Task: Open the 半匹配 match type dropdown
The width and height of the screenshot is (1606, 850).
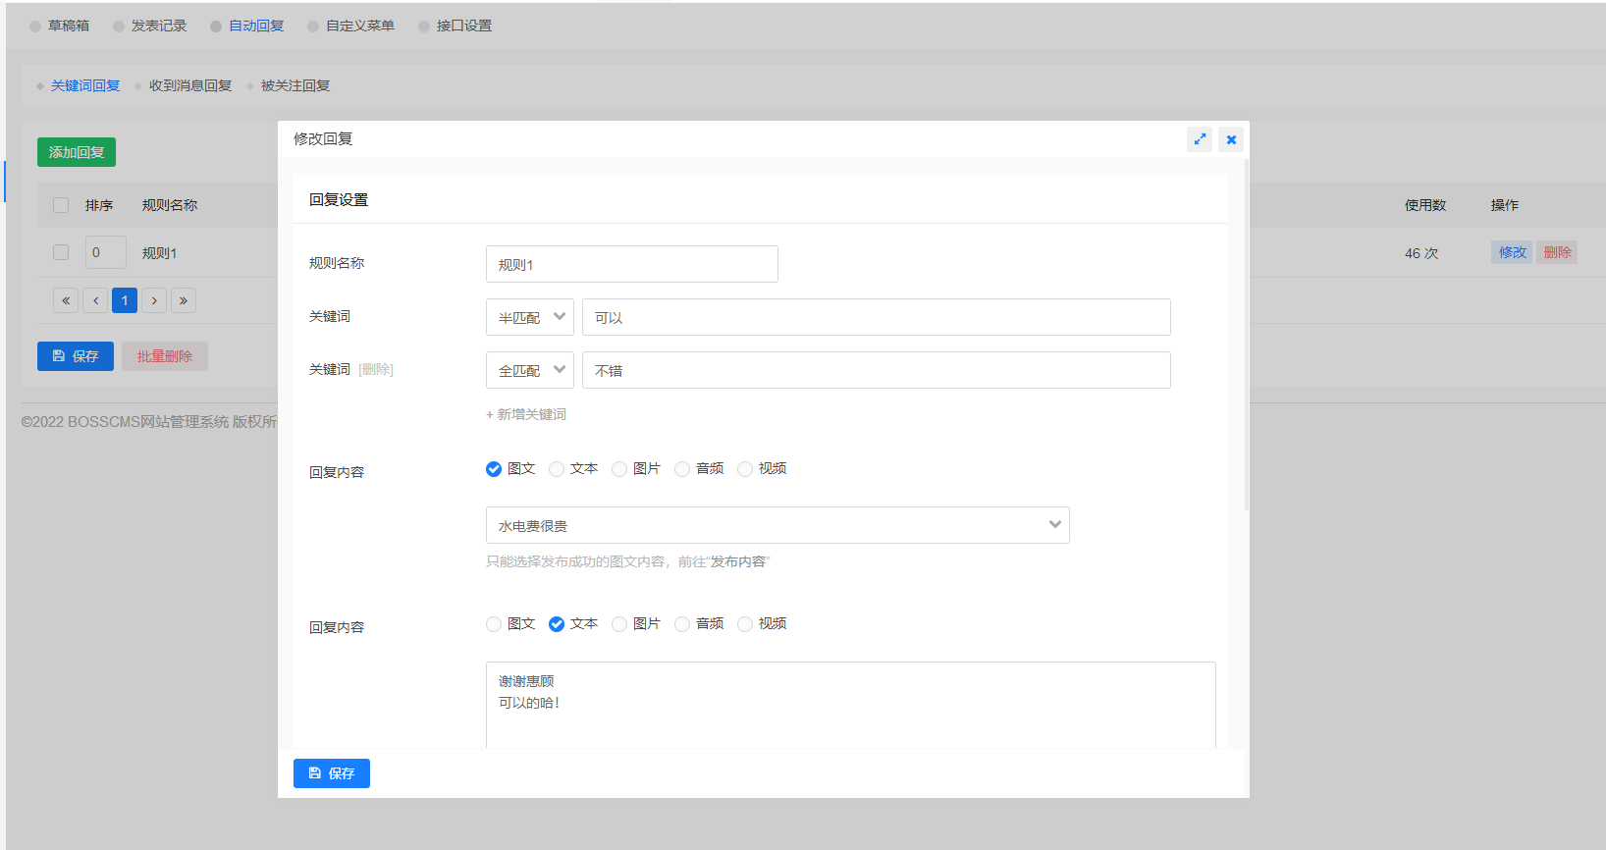Action: (x=530, y=317)
